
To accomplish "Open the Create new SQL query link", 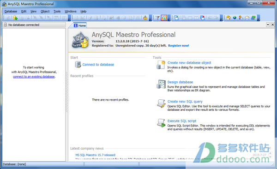I will point(185,102).
